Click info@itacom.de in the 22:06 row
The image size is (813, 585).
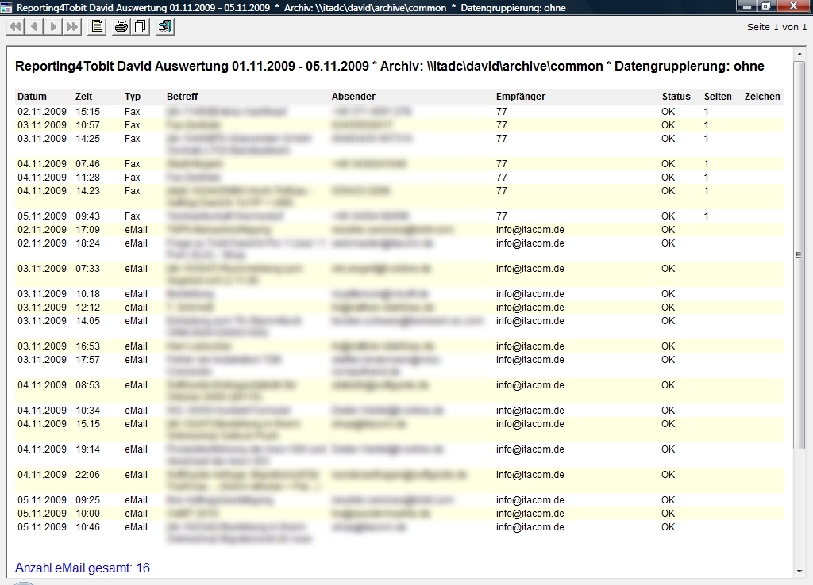point(530,474)
